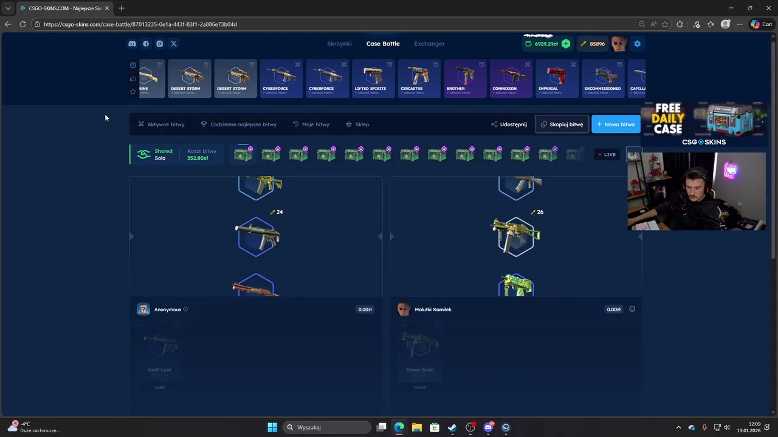Click Skopiuj bitwę button

tap(562, 124)
